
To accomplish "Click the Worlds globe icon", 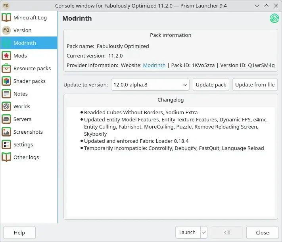I will coord(6,106).
